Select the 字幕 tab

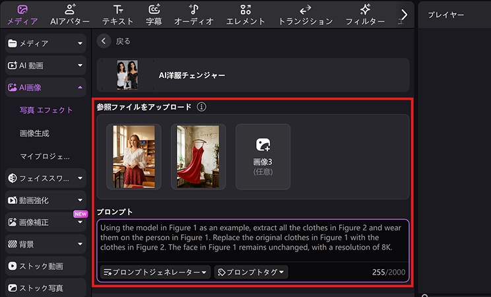point(154,15)
